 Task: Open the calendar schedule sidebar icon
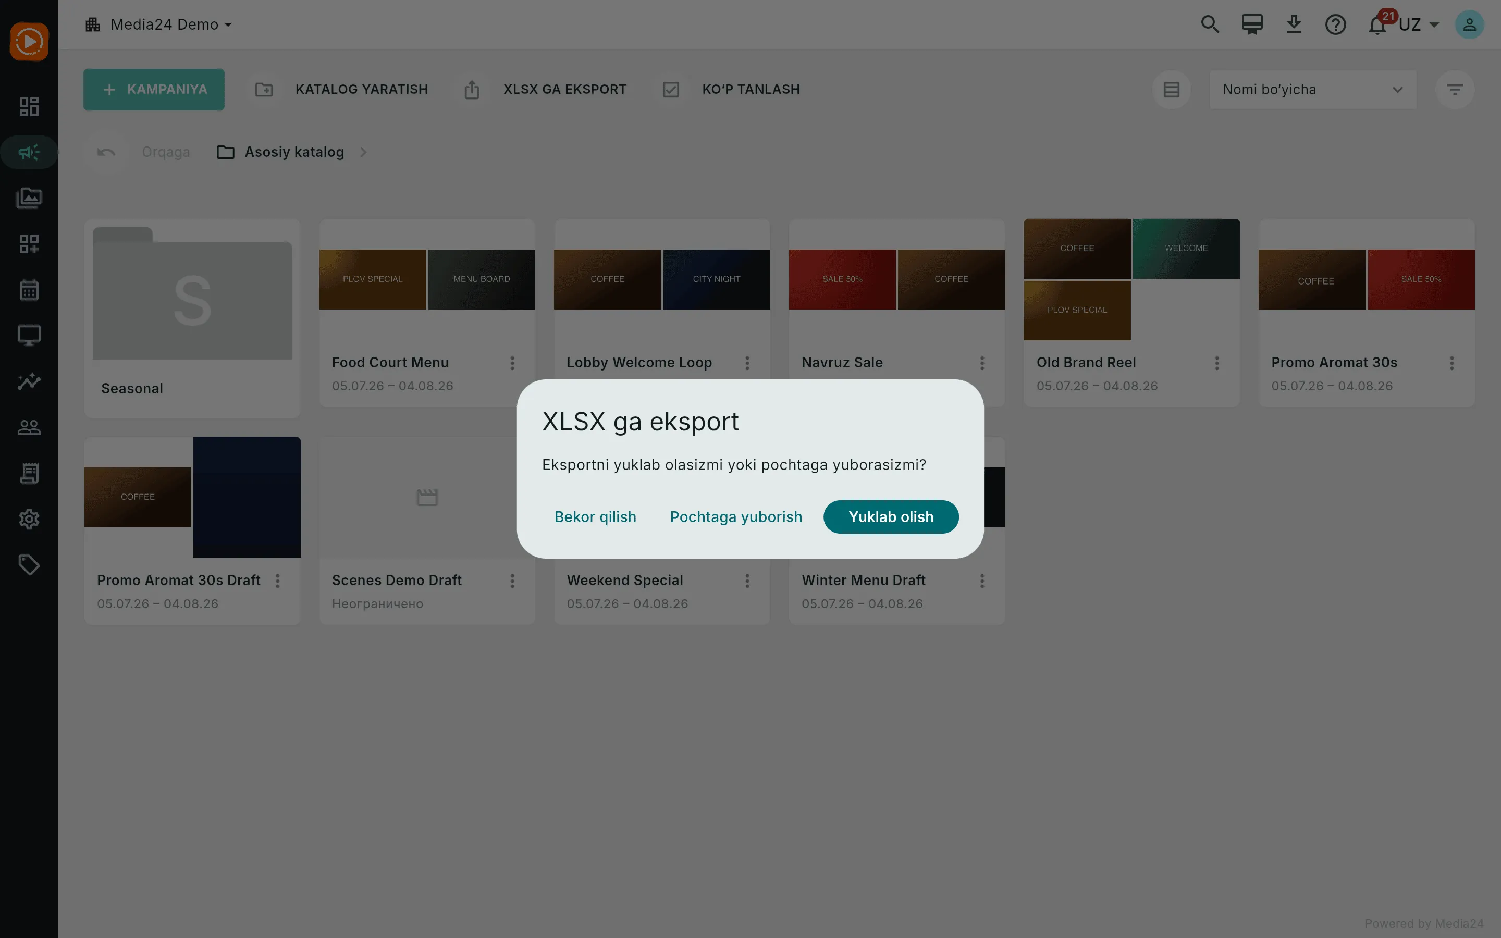29,290
